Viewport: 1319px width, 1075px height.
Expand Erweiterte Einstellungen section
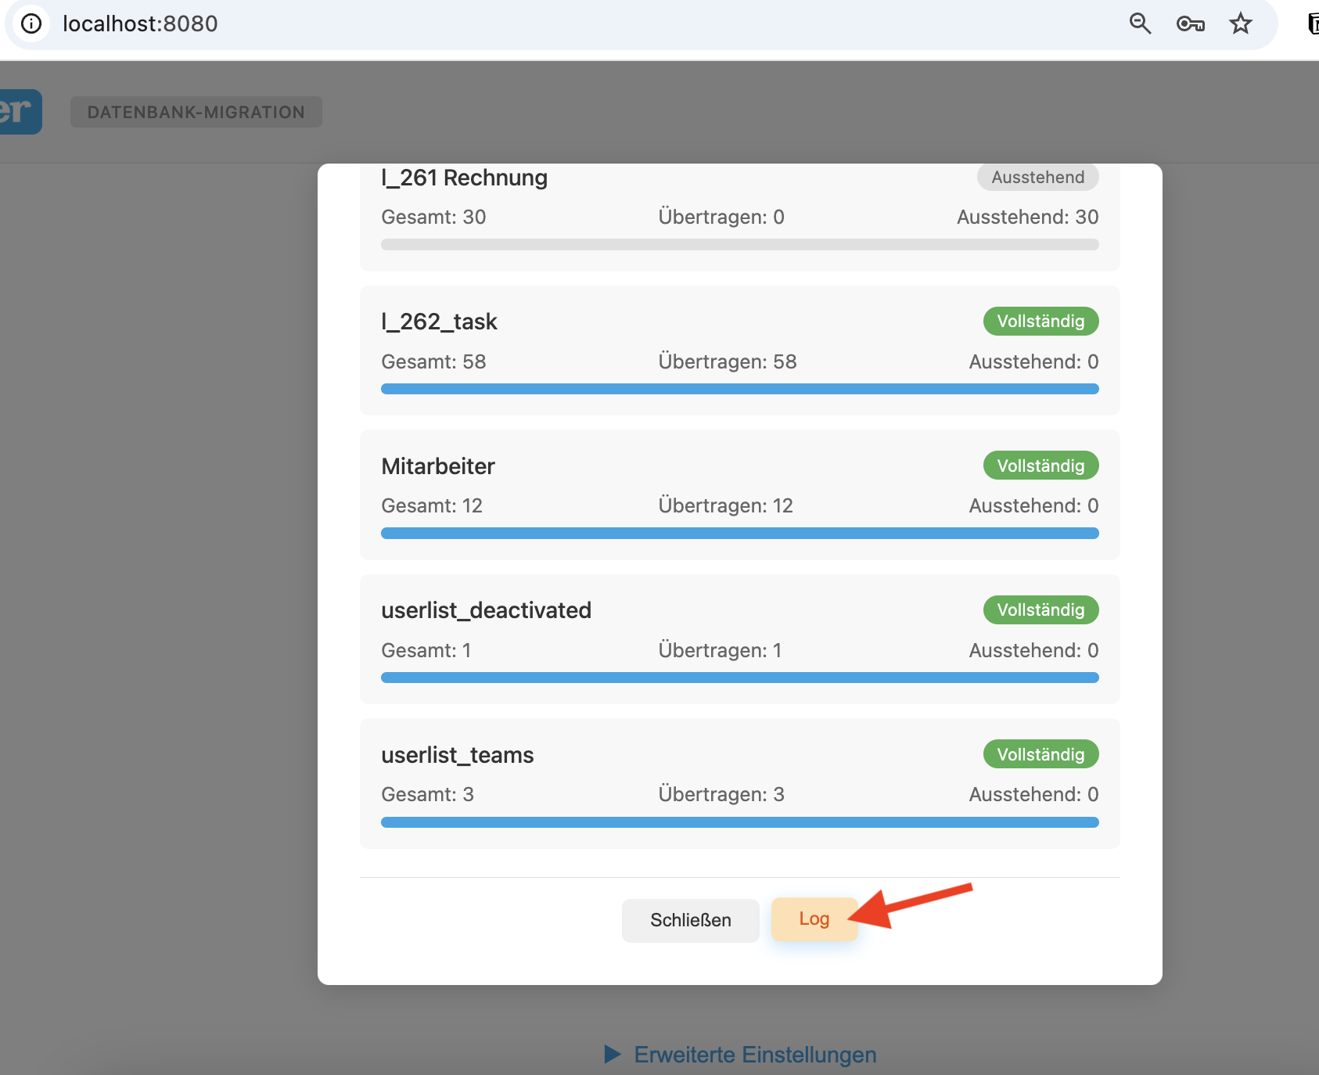pyautogui.click(x=740, y=1055)
